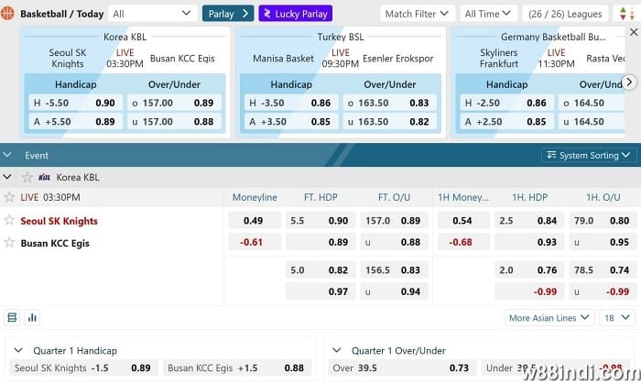Click the KBL league logo icon
Image resolution: width=641 pixels, height=384 pixels.
(44, 177)
